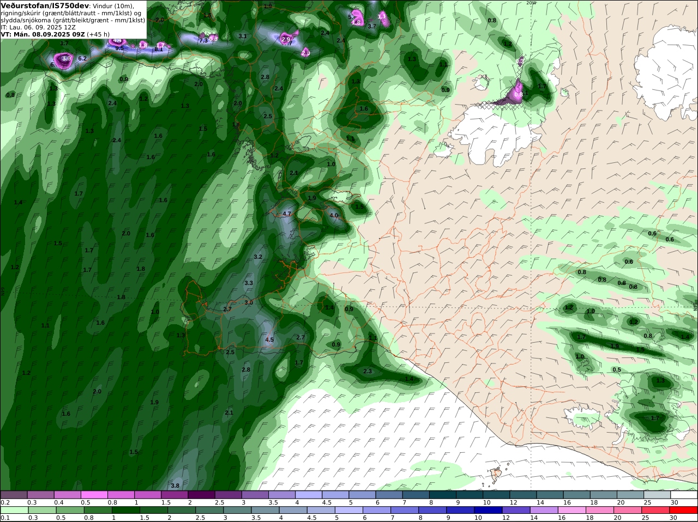Image resolution: width=698 pixels, height=522 pixels.
Task: Click the 4.5 swatch in the rain legend
Action: (x=321, y=511)
